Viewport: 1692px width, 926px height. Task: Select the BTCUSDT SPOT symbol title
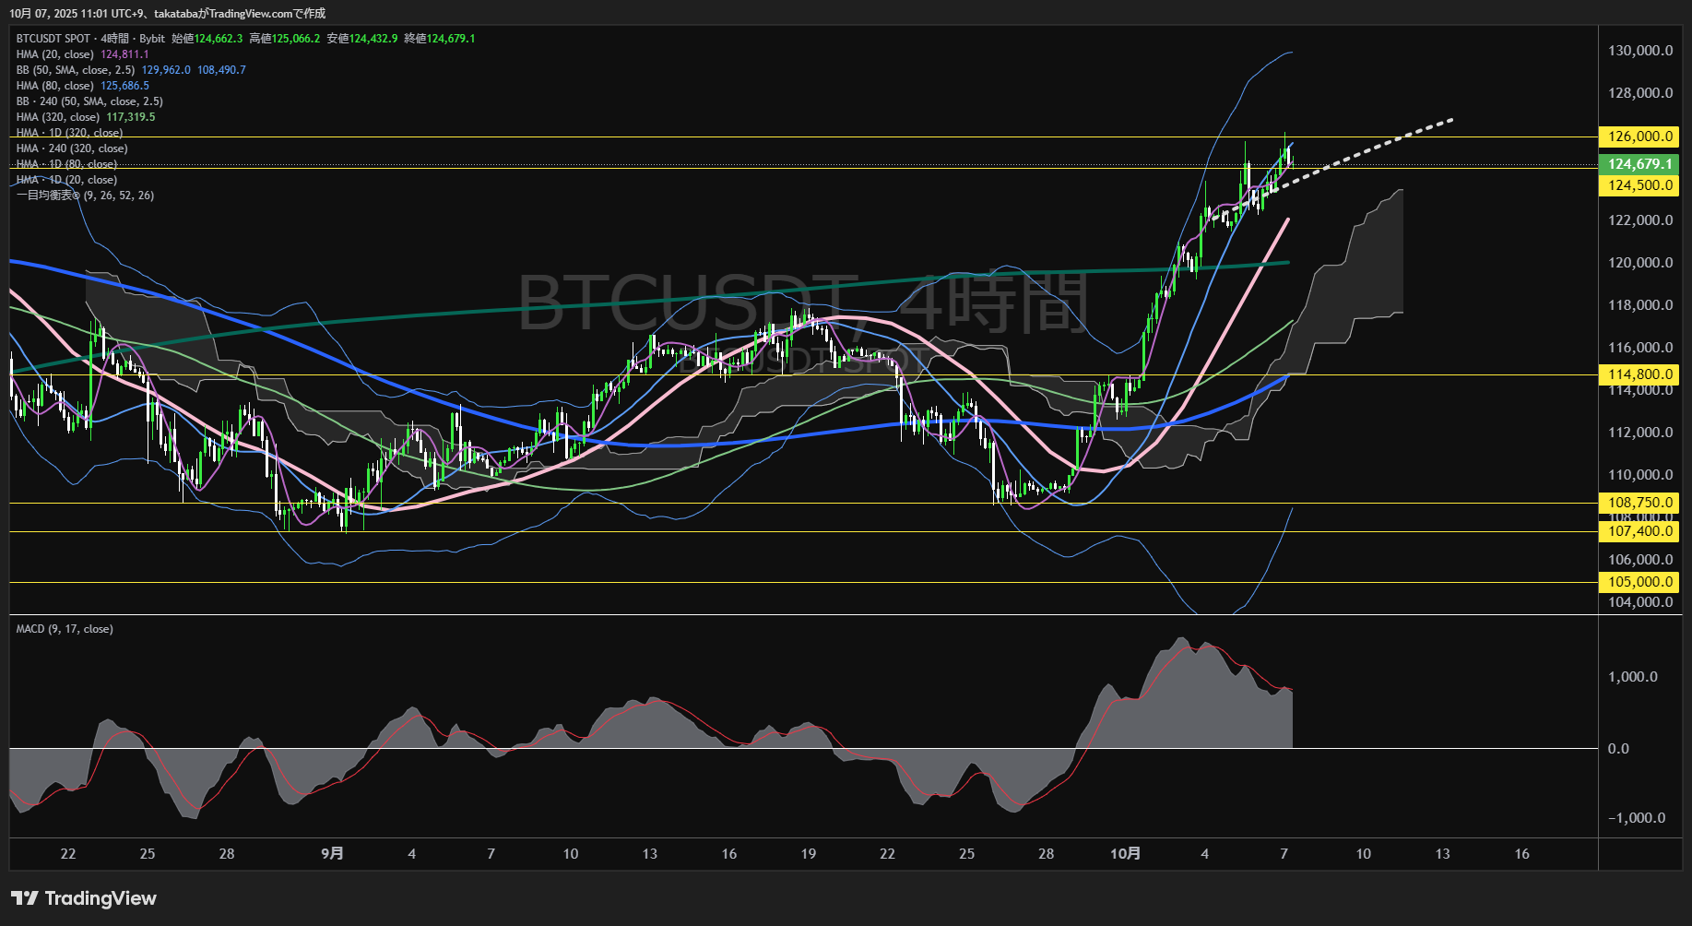coord(53,39)
